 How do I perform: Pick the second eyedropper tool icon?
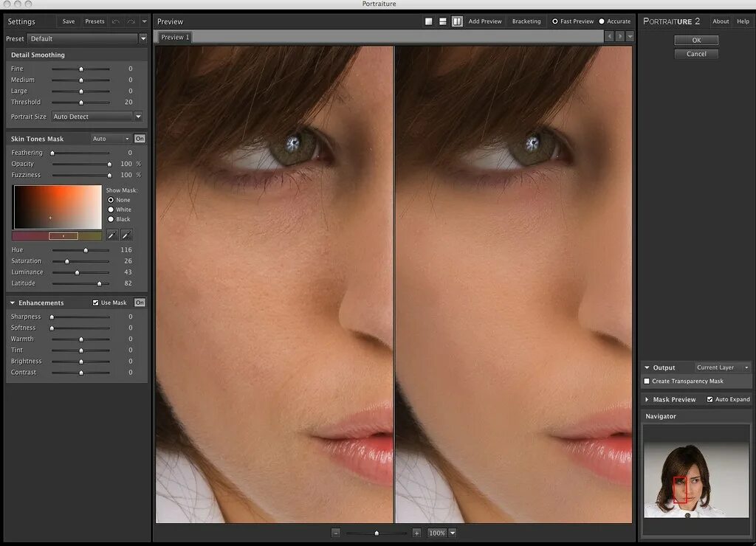coord(126,235)
